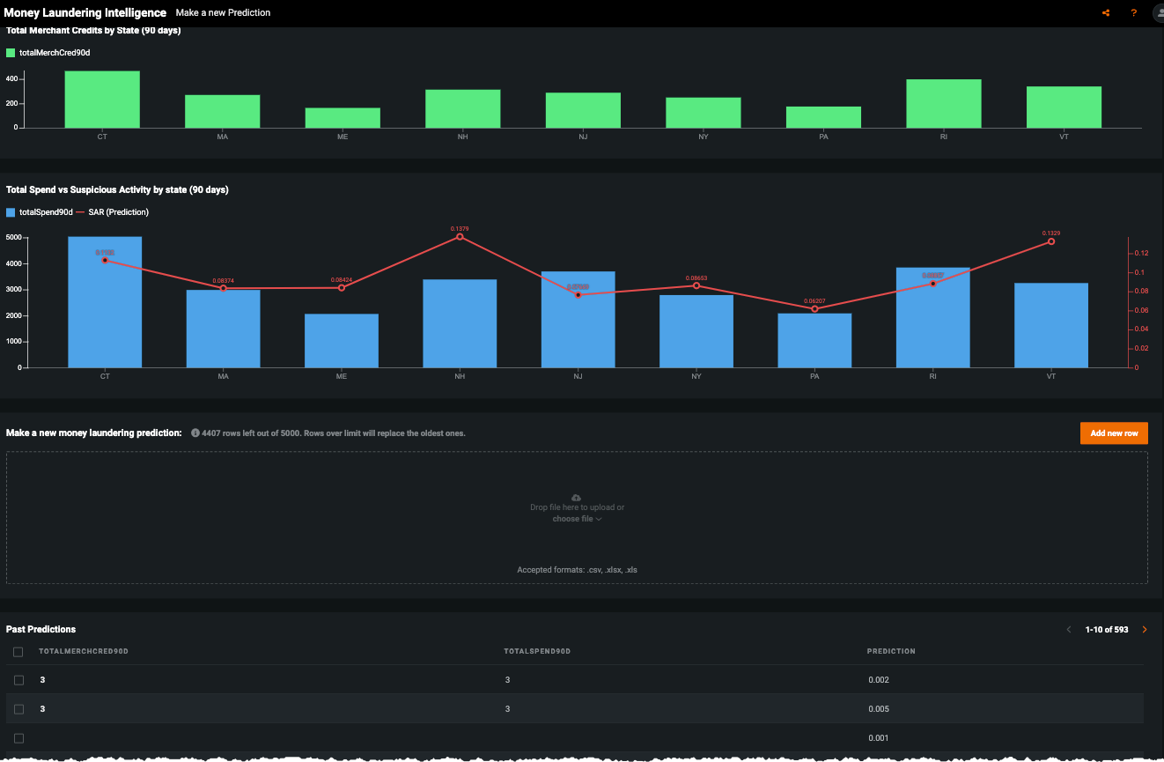
Task: Toggle the blue totalSpend90d legend swatch
Action: coord(11,212)
